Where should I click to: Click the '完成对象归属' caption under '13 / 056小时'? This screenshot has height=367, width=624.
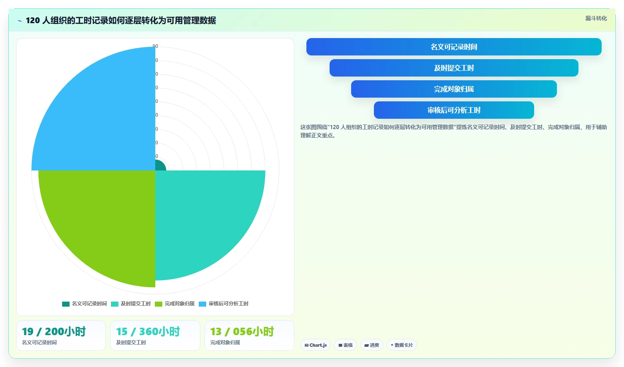pyautogui.click(x=225, y=343)
